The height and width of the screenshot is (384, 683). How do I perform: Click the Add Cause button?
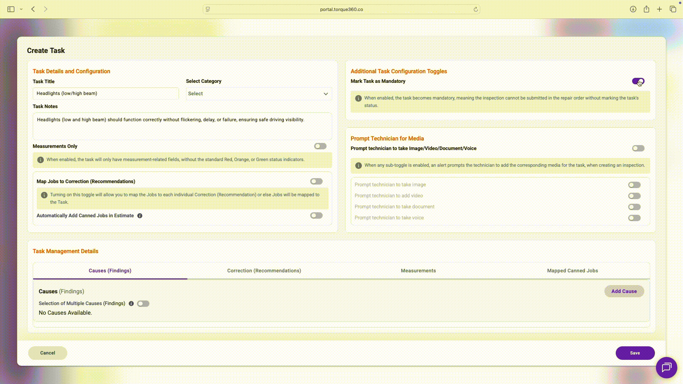(x=624, y=291)
